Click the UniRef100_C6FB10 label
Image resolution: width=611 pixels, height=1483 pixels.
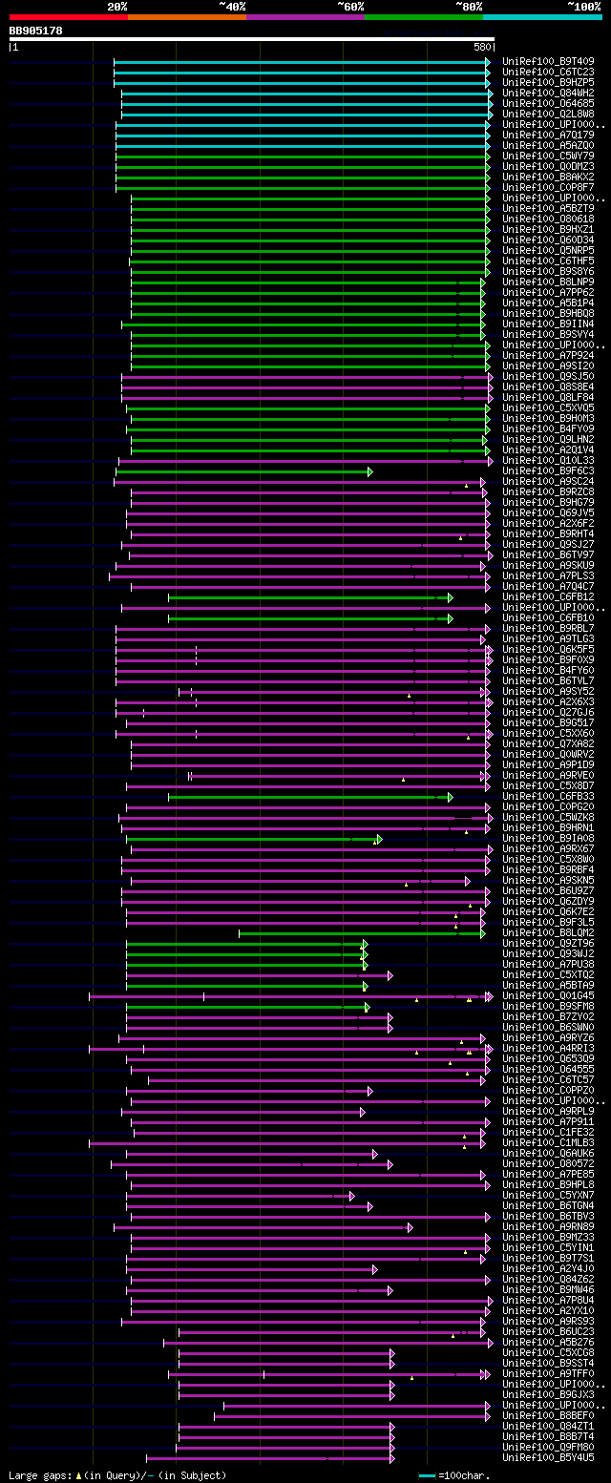(548, 617)
